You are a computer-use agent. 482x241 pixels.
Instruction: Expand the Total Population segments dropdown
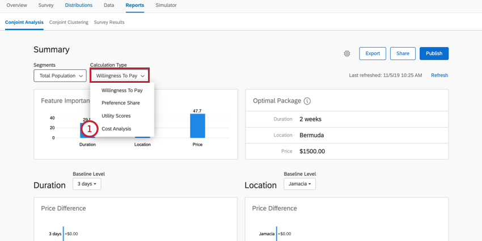tap(60, 75)
